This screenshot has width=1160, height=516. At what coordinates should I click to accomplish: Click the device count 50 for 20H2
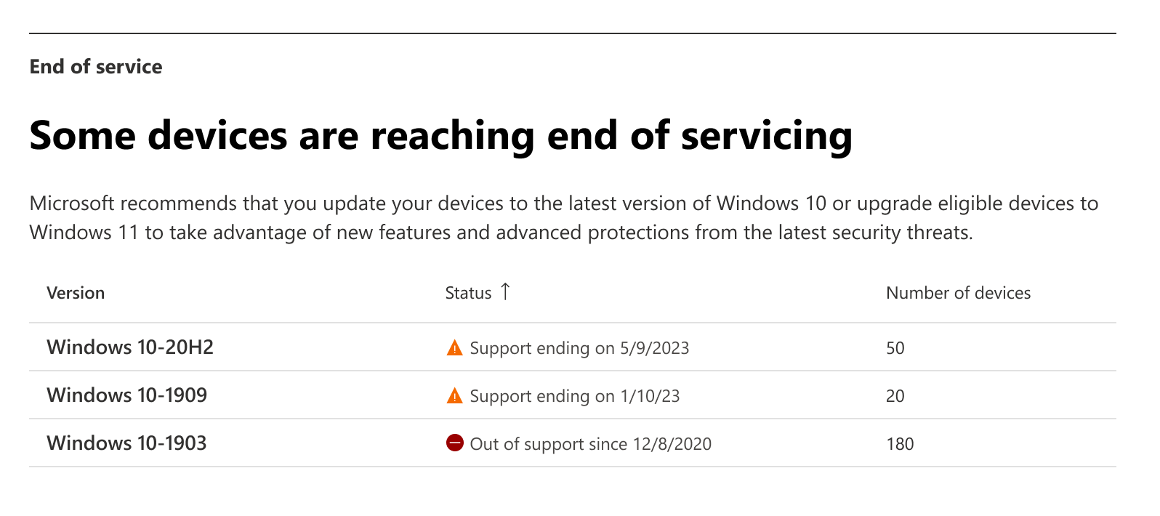point(895,348)
